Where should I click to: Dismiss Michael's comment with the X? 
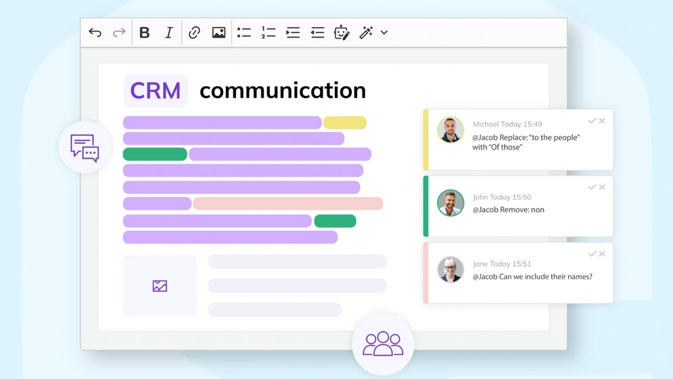(602, 120)
